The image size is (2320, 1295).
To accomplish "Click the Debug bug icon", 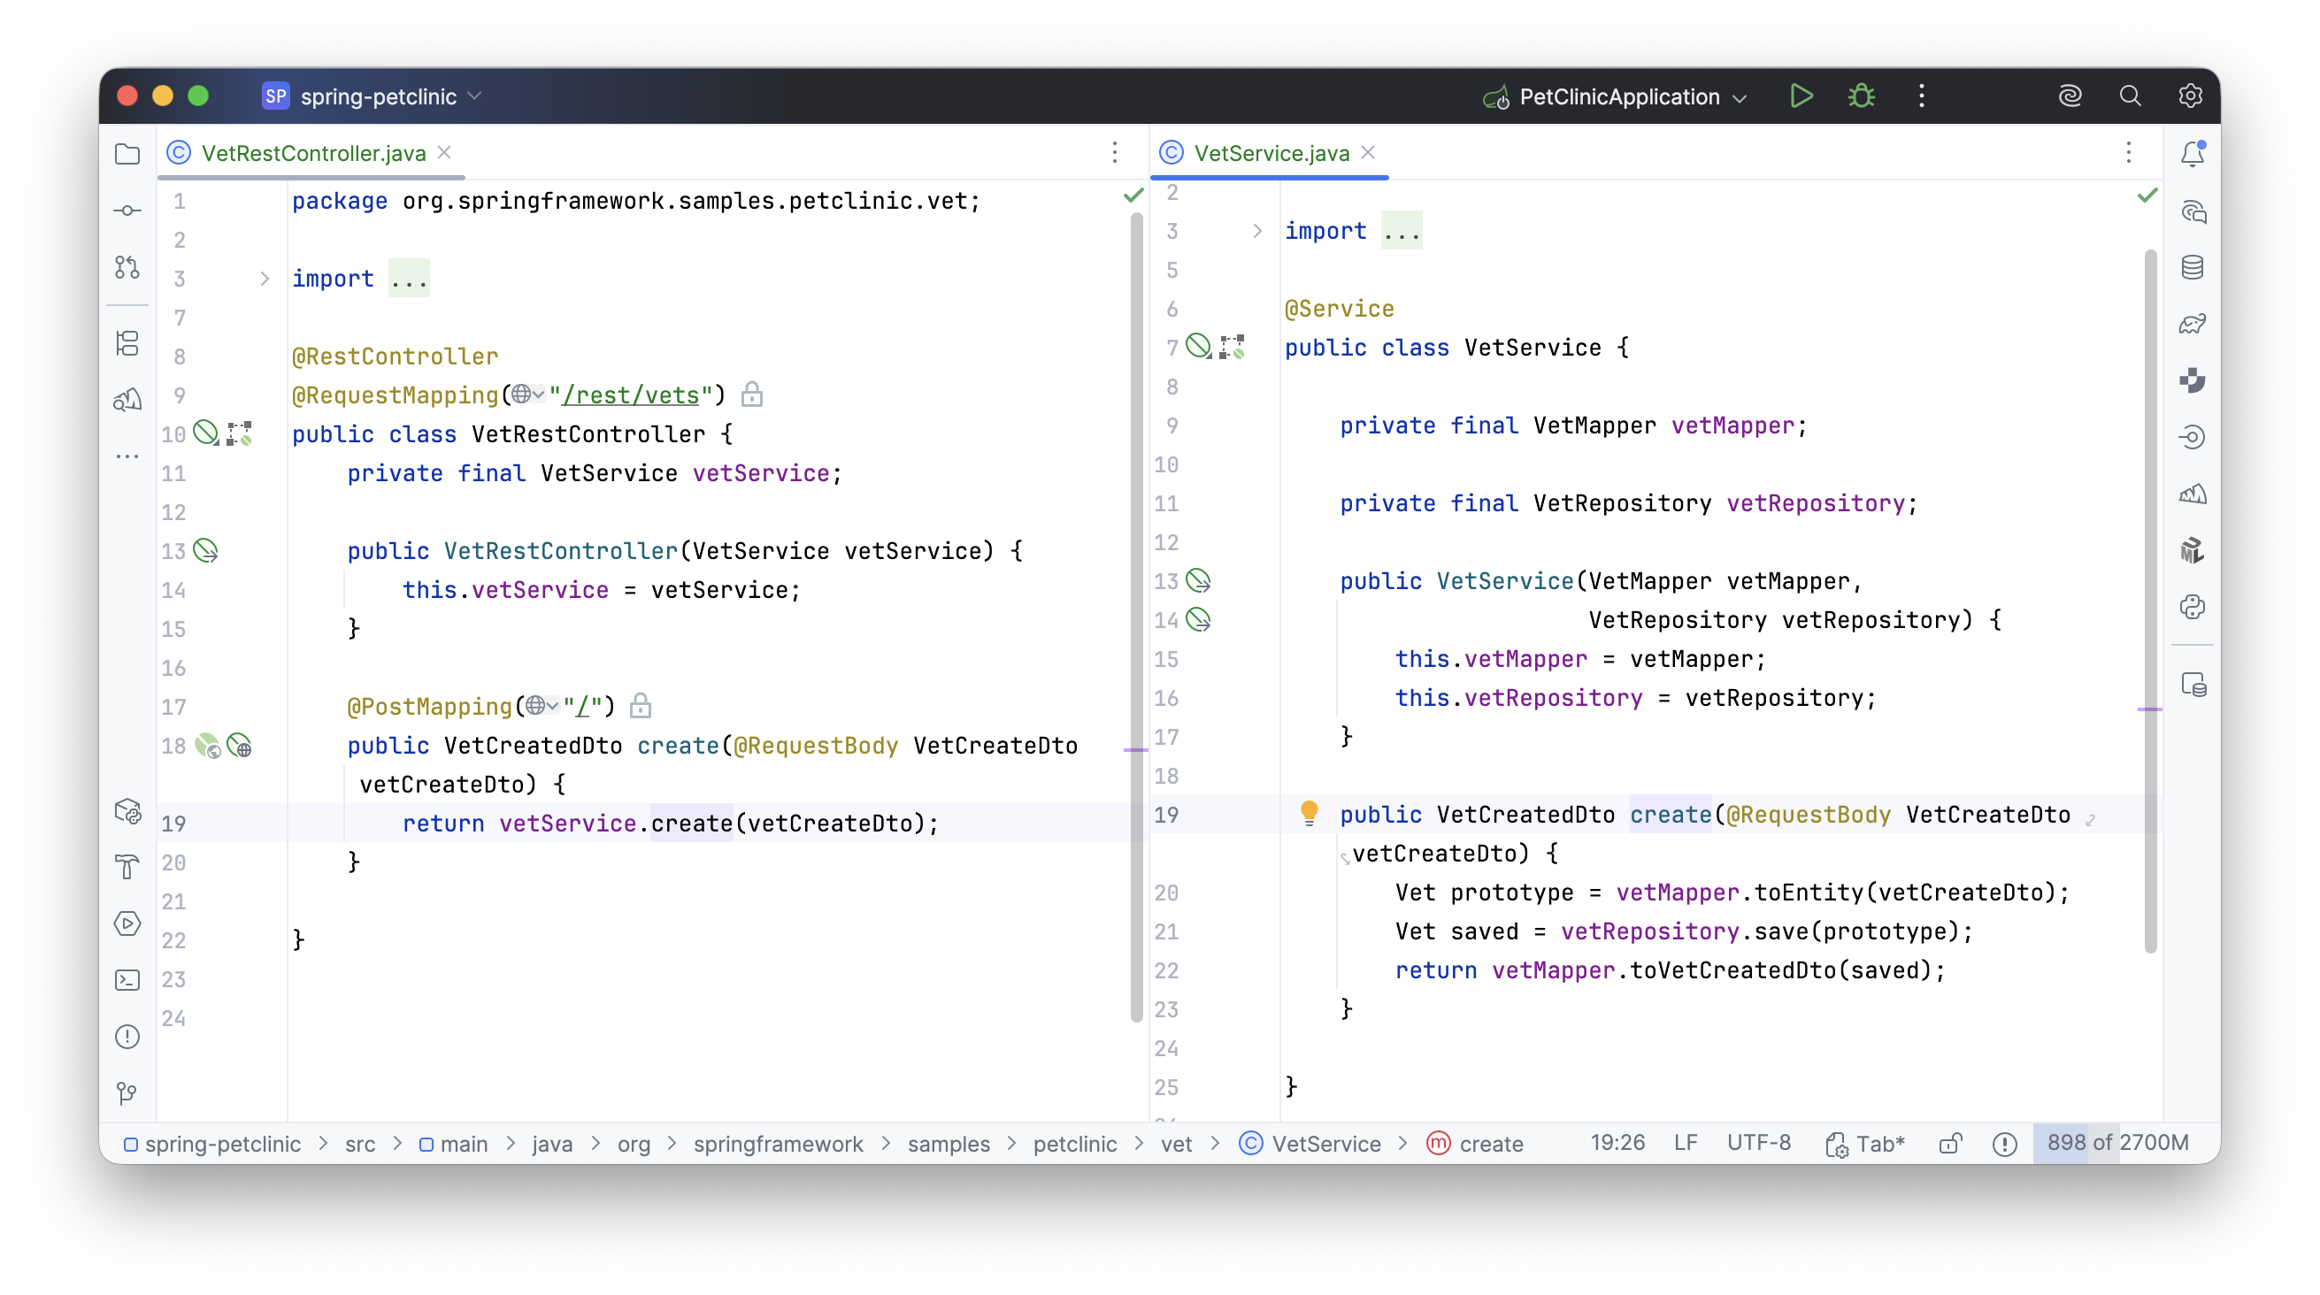I will coord(1861,96).
